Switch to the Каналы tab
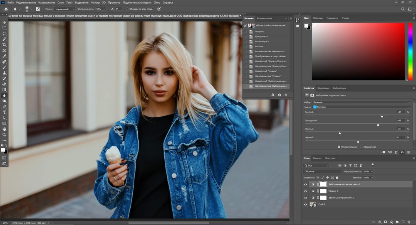Viewport: 416px width, 225px height. (x=317, y=158)
